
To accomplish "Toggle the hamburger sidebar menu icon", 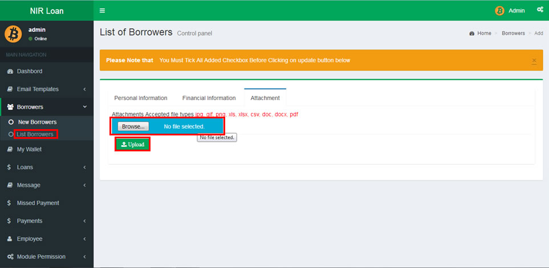I will pos(102,10).
